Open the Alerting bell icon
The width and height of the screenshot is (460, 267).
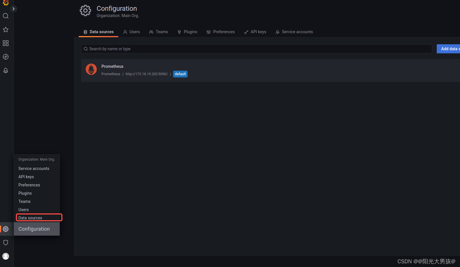(x=6, y=70)
